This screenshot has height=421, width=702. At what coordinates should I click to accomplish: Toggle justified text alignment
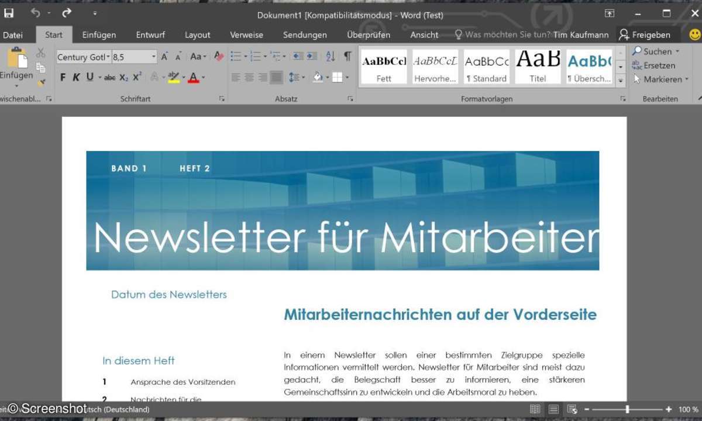(276, 77)
